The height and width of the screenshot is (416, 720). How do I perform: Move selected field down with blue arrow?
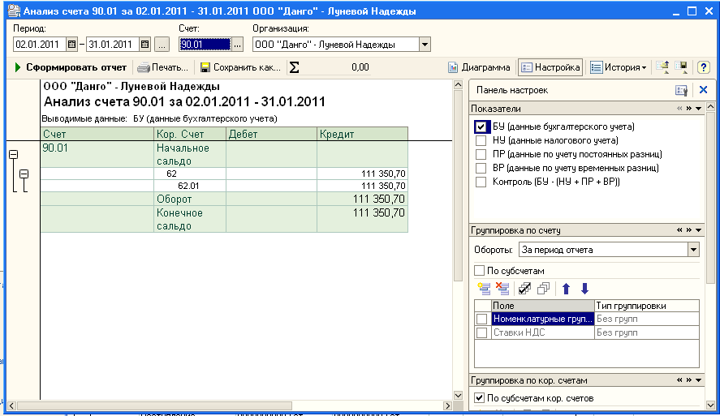584,288
